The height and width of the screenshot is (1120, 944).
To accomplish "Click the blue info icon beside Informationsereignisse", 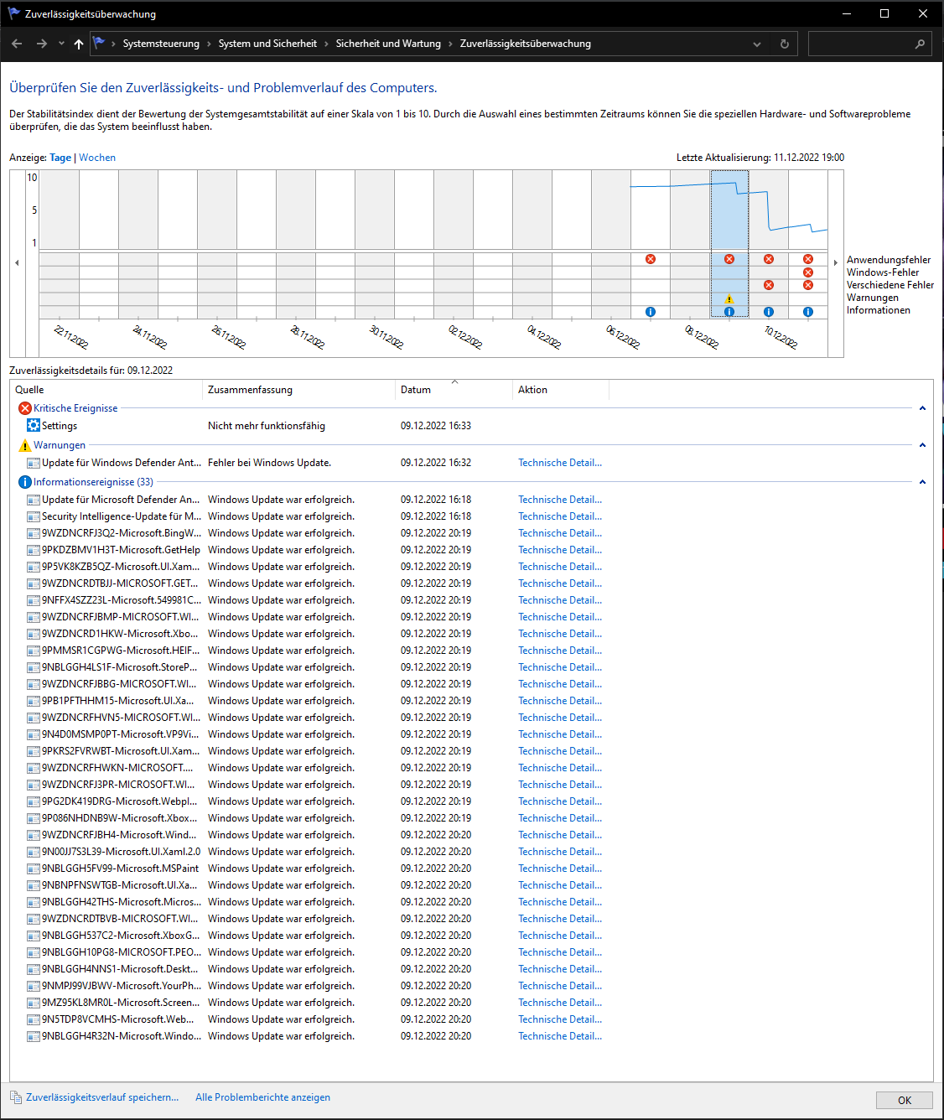I will 25,482.
